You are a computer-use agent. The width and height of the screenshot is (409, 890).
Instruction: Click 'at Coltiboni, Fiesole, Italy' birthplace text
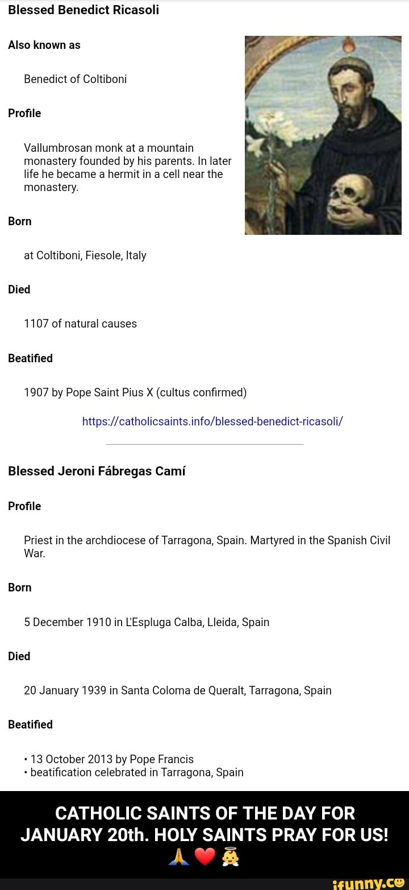(85, 255)
